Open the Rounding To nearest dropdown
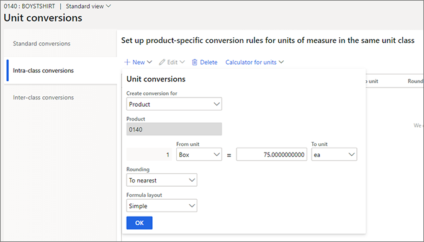This screenshot has width=424, height=242. (161, 180)
